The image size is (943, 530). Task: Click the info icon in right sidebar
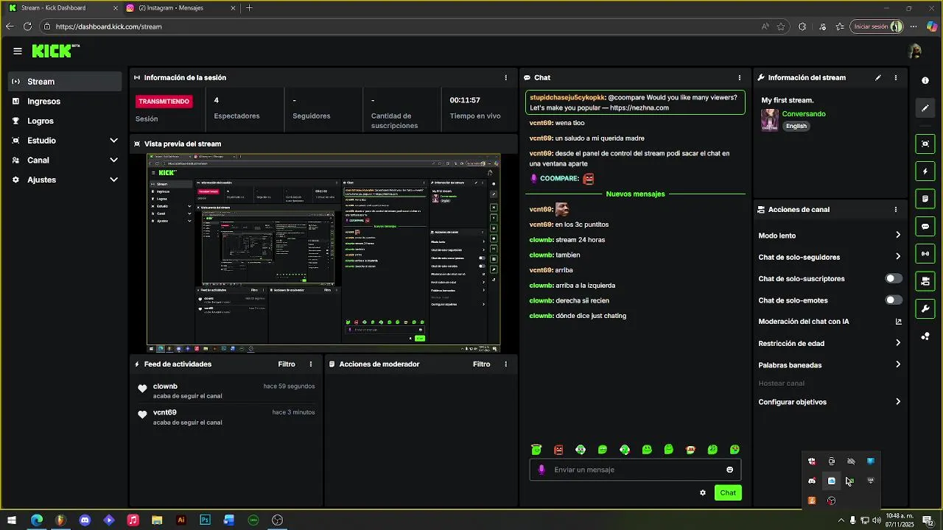point(925,80)
